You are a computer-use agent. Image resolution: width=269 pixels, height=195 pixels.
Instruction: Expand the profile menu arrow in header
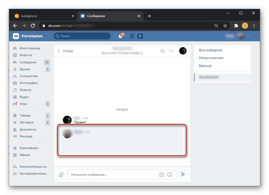coord(248,36)
